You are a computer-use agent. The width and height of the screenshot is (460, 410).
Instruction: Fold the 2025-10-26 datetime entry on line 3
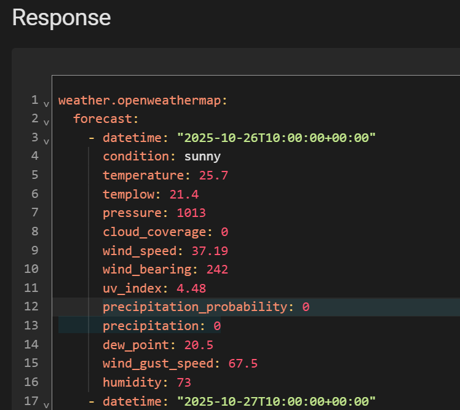pos(46,141)
